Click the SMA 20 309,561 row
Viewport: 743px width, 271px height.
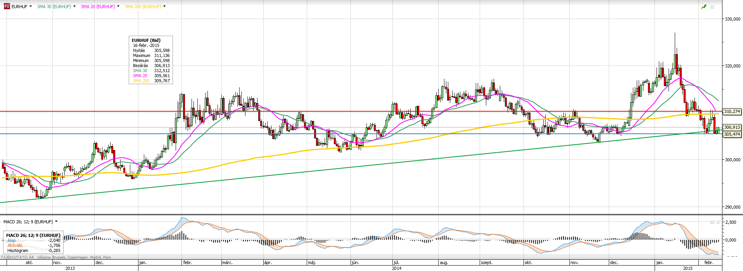151,76
